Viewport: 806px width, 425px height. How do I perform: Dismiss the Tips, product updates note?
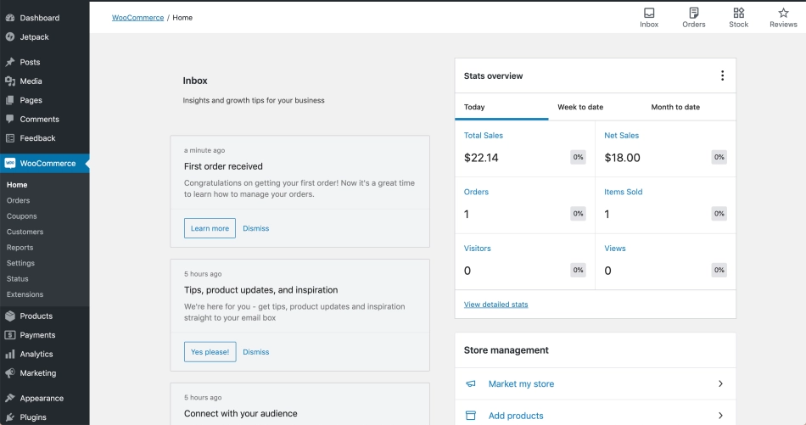click(x=256, y=352)
